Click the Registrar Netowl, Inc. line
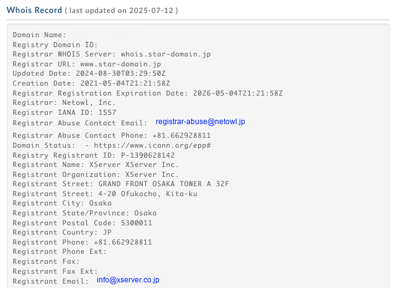Screen dimensions: 395x288 click(64, 102)
